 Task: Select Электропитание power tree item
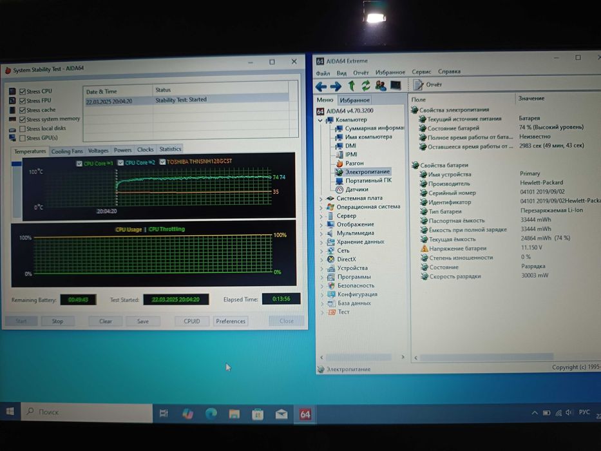click(x=363, y=172)
